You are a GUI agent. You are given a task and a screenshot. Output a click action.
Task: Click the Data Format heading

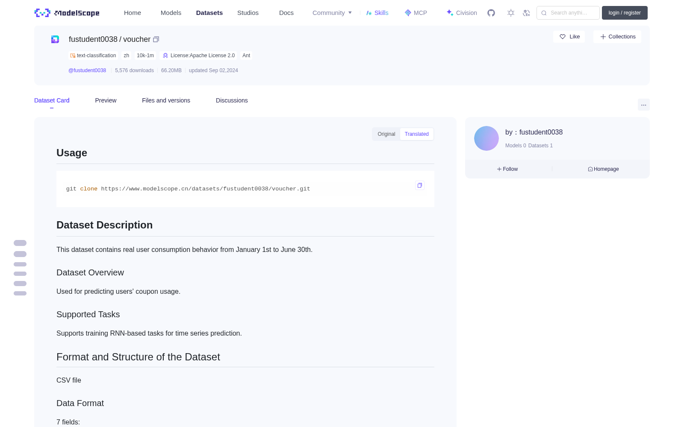[x=80, y=403]
